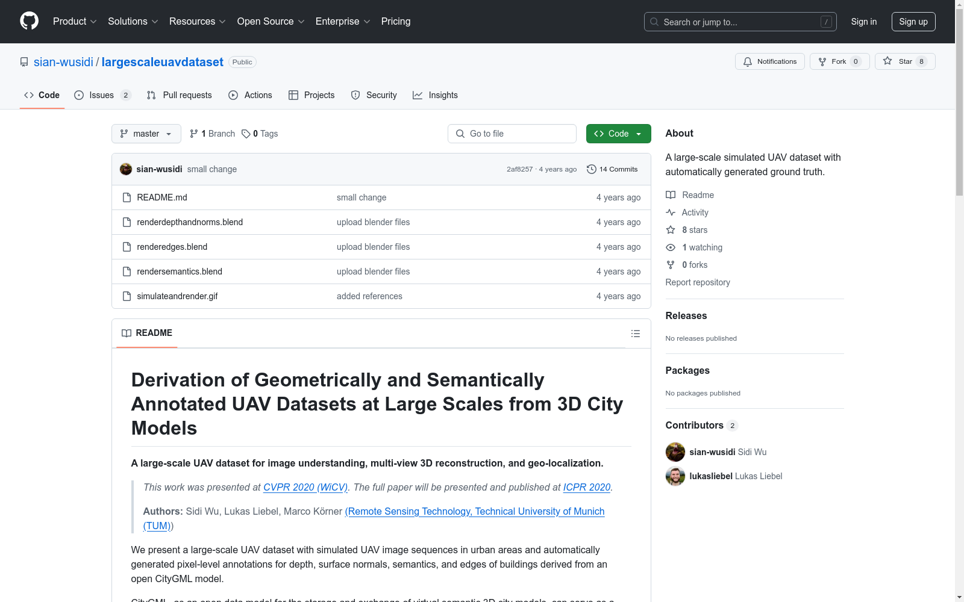Switch to the Actions tab
The image size is (964, 602).
coord(251,95)
